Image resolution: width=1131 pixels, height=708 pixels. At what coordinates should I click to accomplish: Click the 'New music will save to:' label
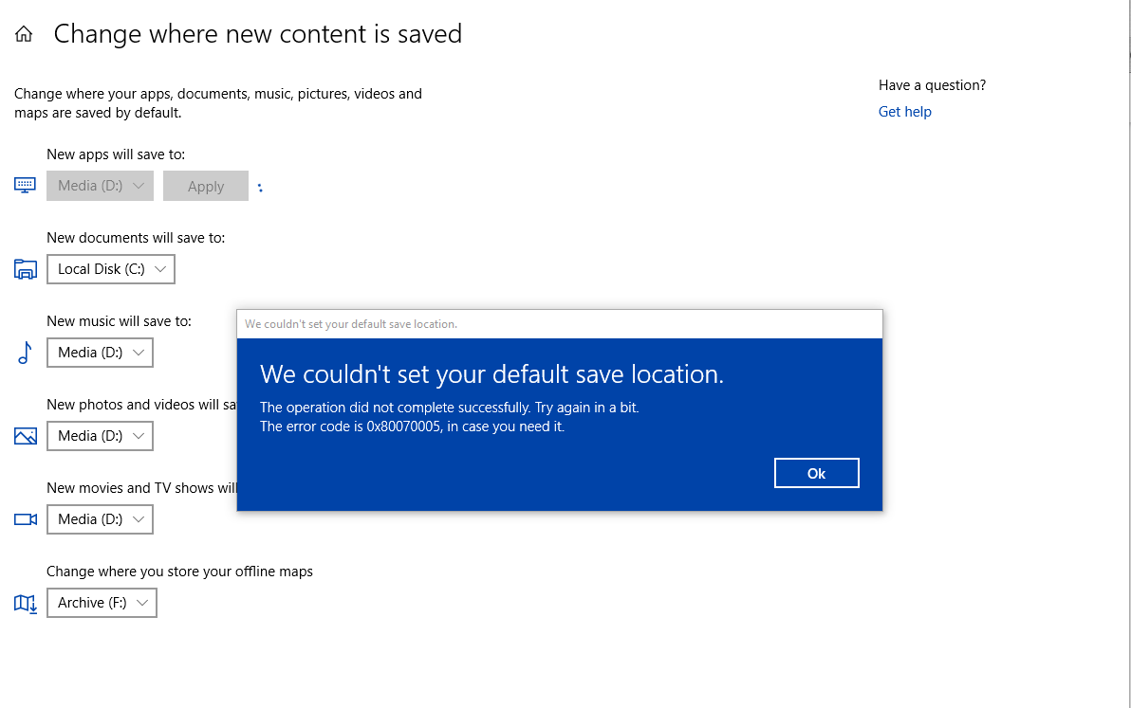(119, 321)
